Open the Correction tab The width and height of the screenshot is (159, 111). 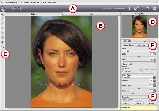click(142, 45)
